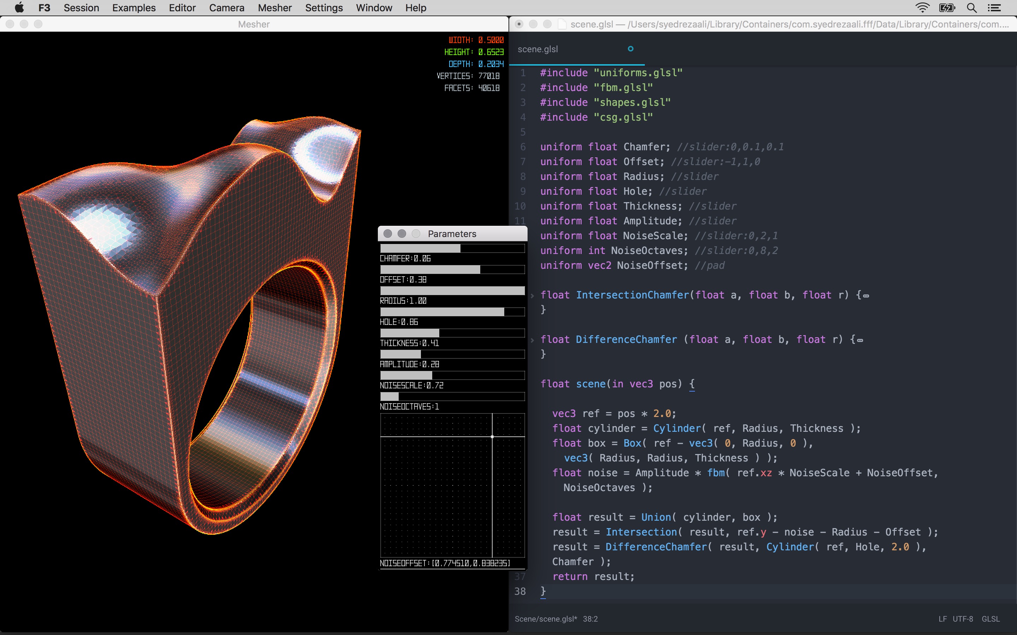The height and width of the screenshot is (635, 1017).
Task: Click the Scene/scene.glsl* status bar path
Action: [x=546, y=619]
